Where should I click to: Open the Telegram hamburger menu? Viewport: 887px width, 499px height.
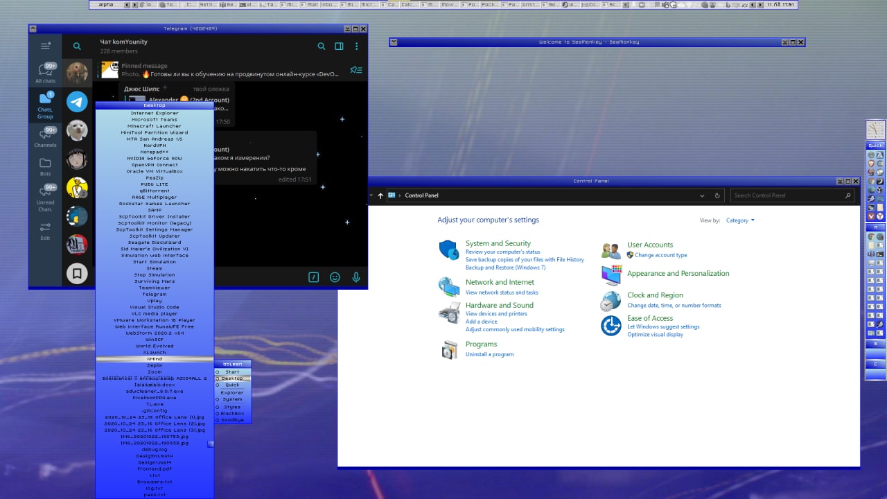click(45, 46)
